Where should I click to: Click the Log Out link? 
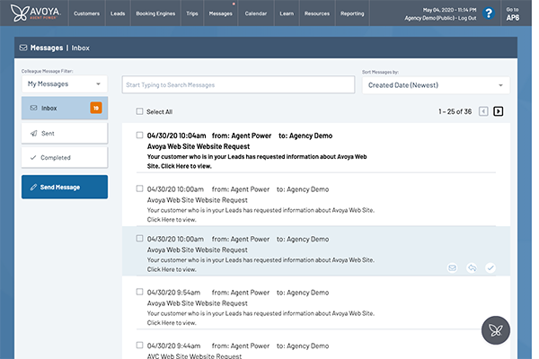pyautogui.click(x=466, y=18)
